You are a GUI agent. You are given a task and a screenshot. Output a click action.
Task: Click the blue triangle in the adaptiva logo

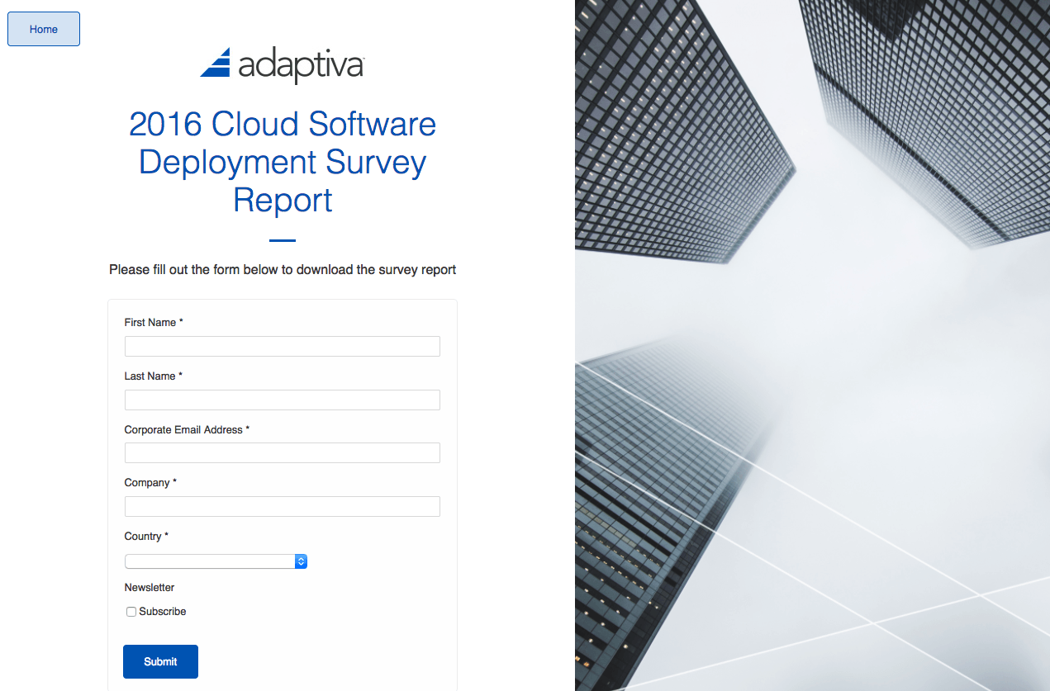pos(215,63)
